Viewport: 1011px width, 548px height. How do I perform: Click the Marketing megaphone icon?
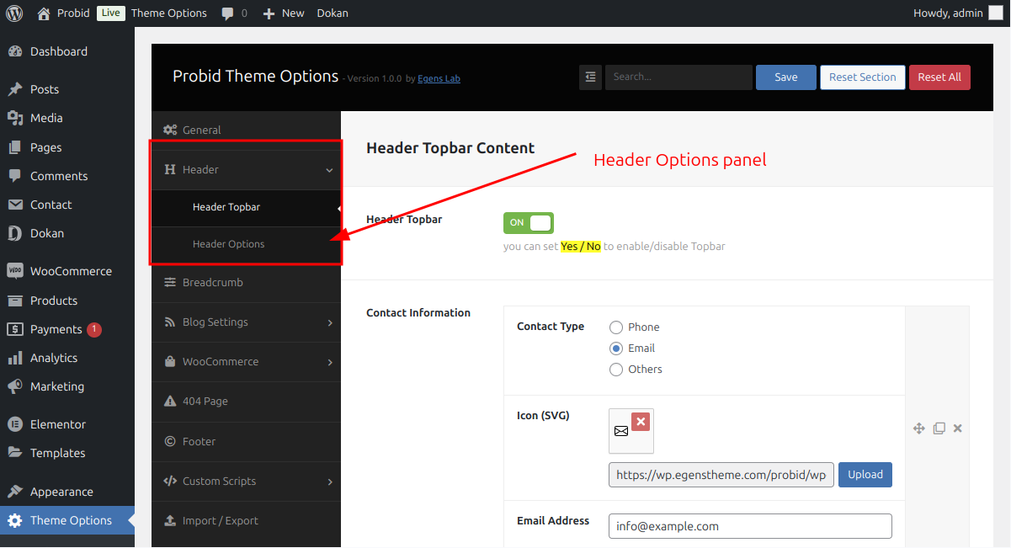tap(15, 386)
